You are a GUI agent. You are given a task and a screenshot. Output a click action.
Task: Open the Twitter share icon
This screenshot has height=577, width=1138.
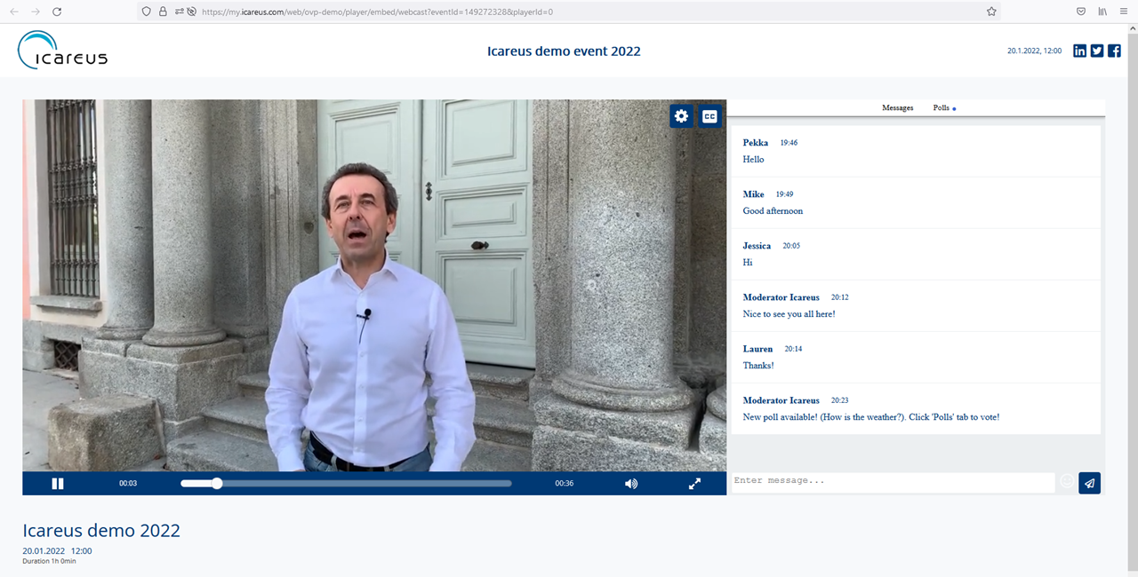(1097, 51)
